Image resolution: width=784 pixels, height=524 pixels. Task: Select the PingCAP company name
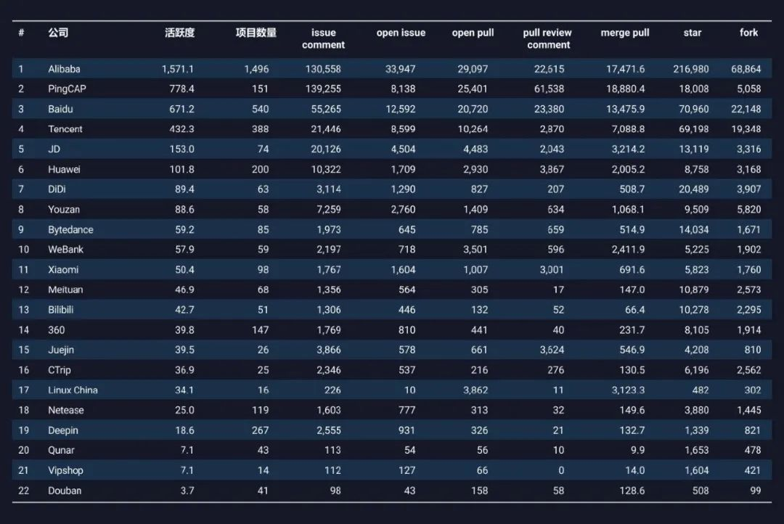67,89
